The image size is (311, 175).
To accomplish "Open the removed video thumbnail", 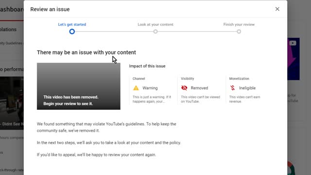I will (x=79, y=87).
